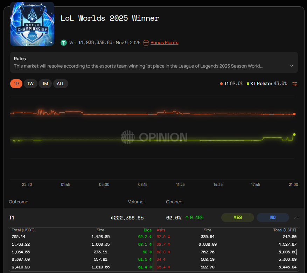
Task: Click the 62.6% chance value
Action: tap(174, 218)
